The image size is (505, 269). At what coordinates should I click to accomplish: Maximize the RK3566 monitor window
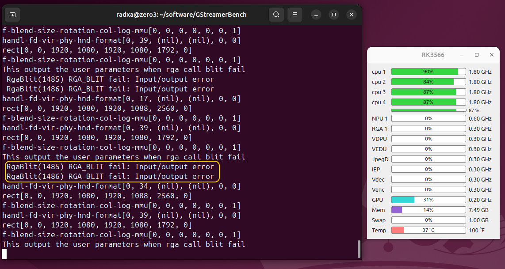pyautogui.click(x=477, y=55)
